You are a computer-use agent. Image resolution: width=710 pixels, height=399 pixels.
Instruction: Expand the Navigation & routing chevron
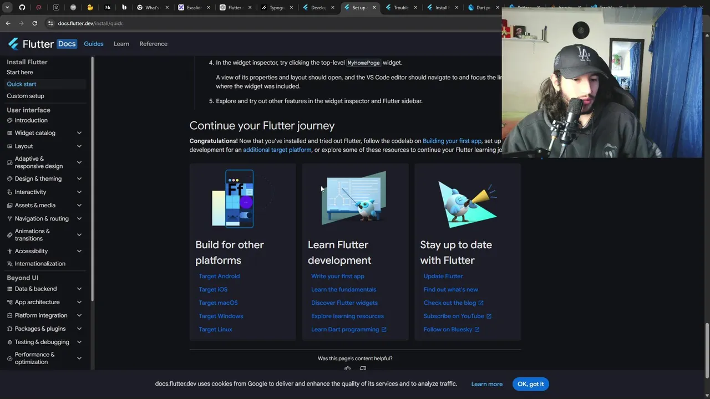pos(79,219)
